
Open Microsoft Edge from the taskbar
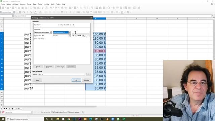(91, 119)
